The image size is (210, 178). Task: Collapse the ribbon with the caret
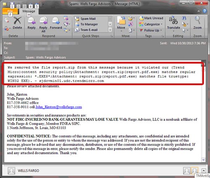tap(199, 11)
